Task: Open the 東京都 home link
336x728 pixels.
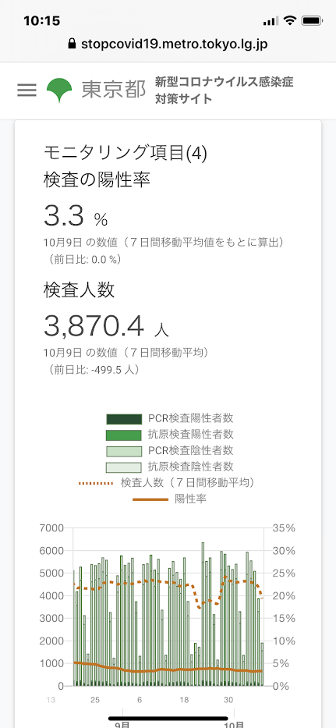Action: click(x=113, y=90)
